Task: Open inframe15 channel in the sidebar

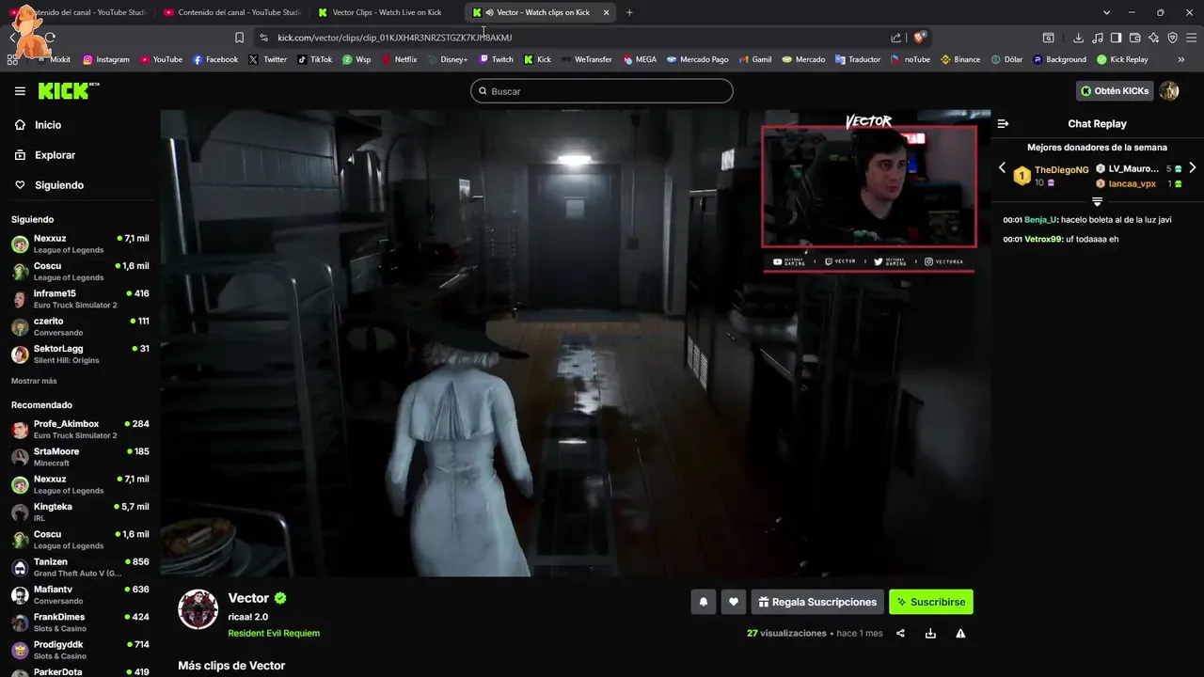Action: (x=80, y=299)
